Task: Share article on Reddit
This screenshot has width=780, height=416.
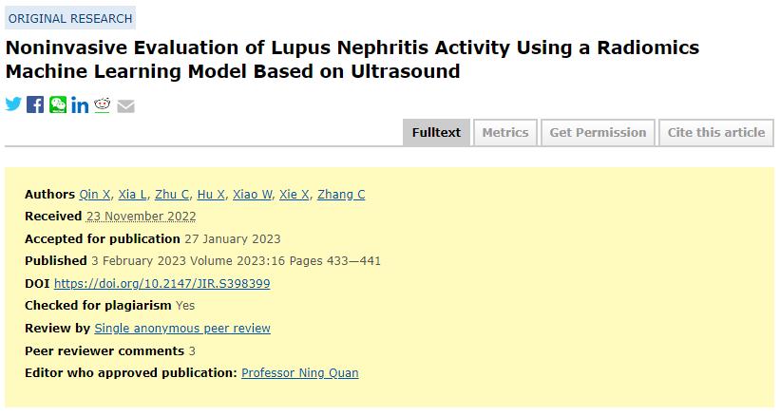Action: 103,104
